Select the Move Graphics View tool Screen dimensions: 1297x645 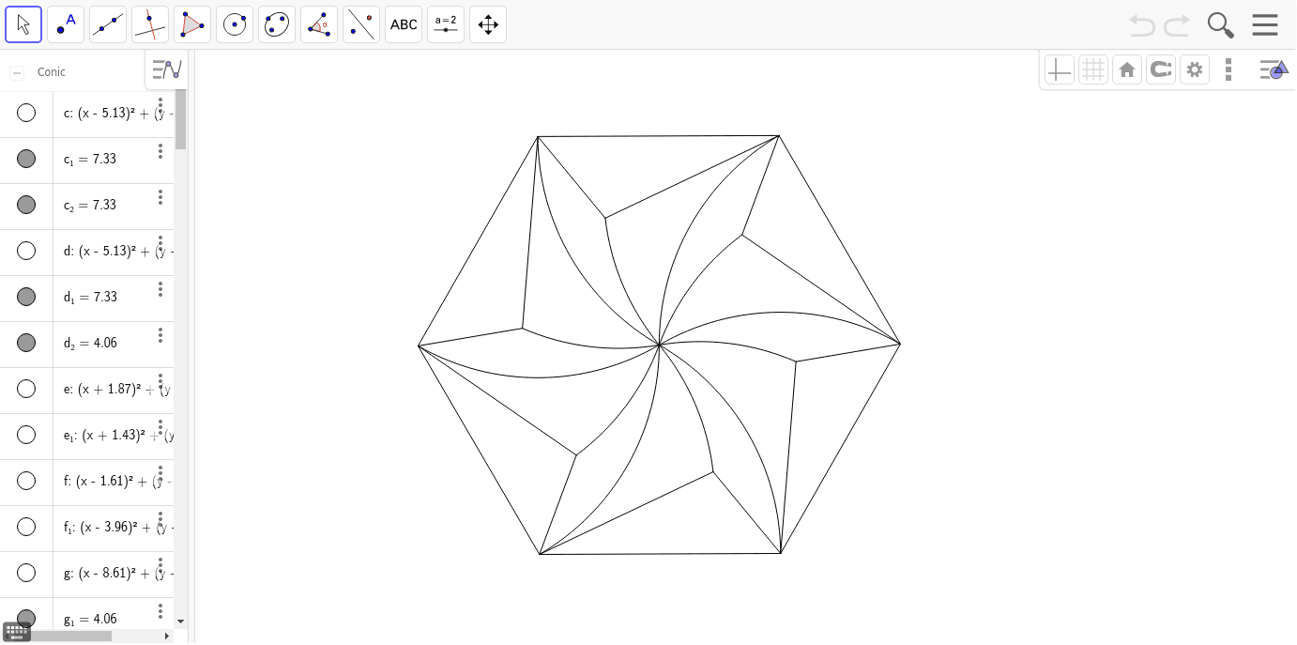487,23
